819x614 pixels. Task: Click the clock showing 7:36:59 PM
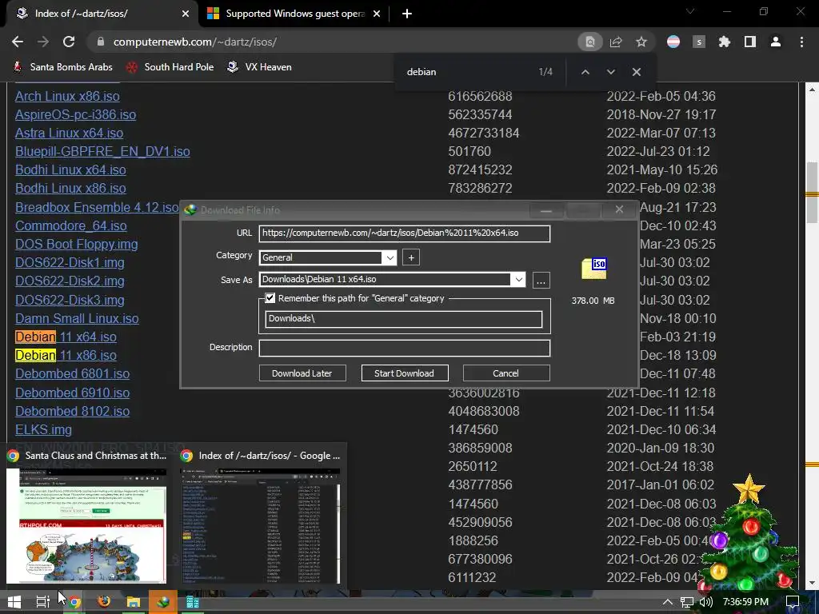[x=745, y=602]
